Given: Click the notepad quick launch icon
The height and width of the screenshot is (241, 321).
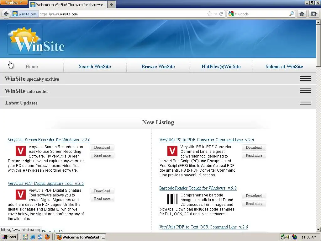Looking at the screenshot, I should 26,237.
